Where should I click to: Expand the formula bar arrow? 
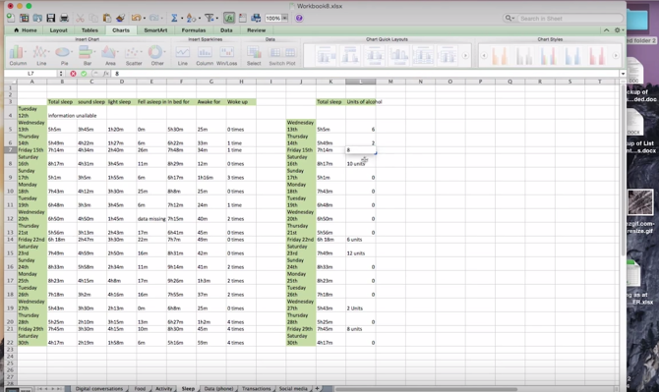tap(623, 74)
